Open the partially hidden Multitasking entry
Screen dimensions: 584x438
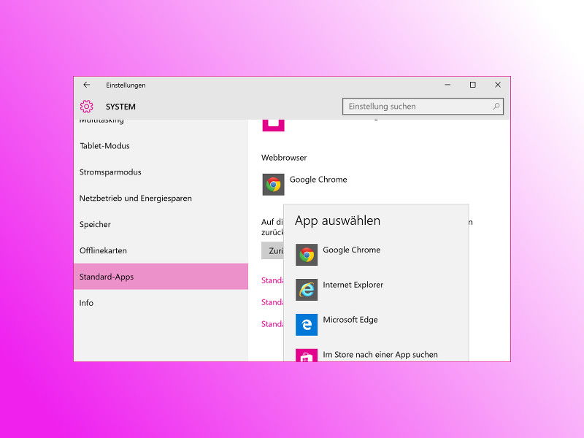tap(101, 121)
